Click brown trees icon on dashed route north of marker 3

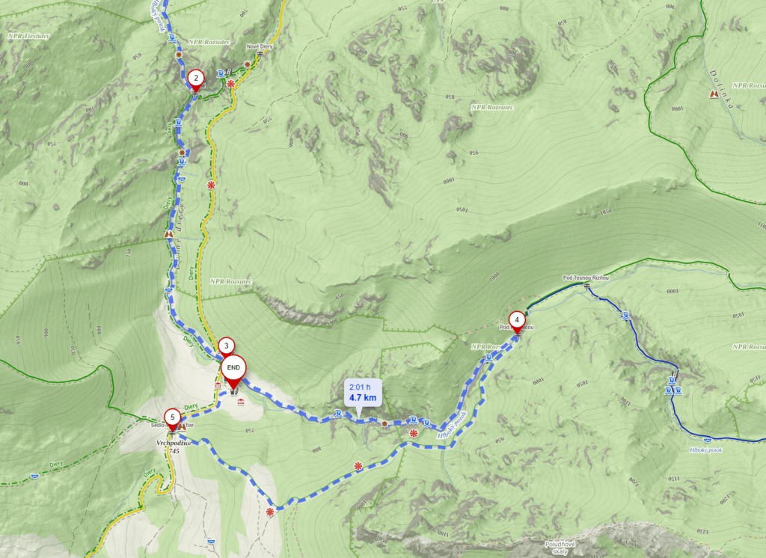tap(169, 235)
